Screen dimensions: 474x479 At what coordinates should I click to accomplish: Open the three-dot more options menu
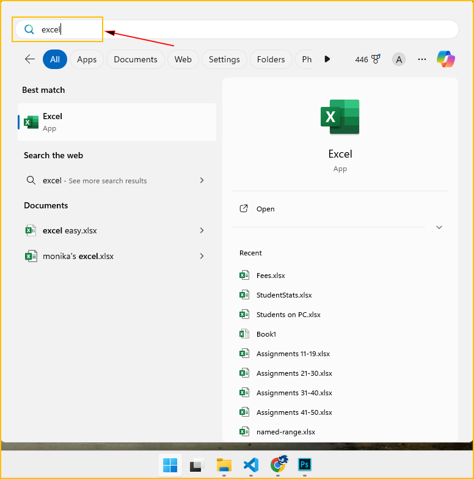click(x=422, y=59)
